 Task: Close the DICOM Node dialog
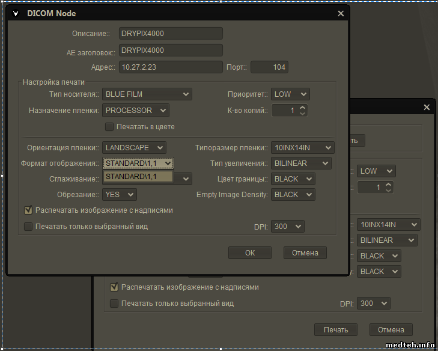(x=341, y=13)
